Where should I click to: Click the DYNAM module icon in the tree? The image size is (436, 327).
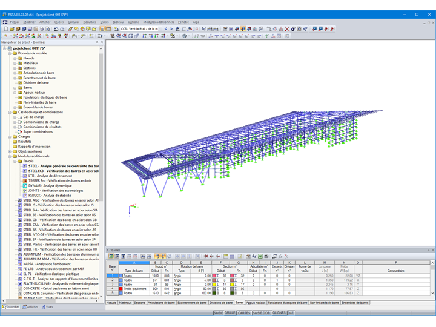coord(25,186)
